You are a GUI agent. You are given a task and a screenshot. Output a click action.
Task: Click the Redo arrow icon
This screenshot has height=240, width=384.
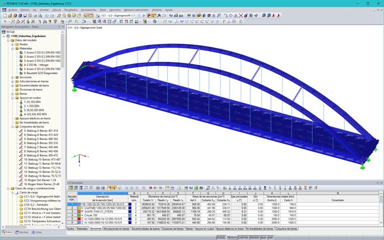[x=52, y=16]
